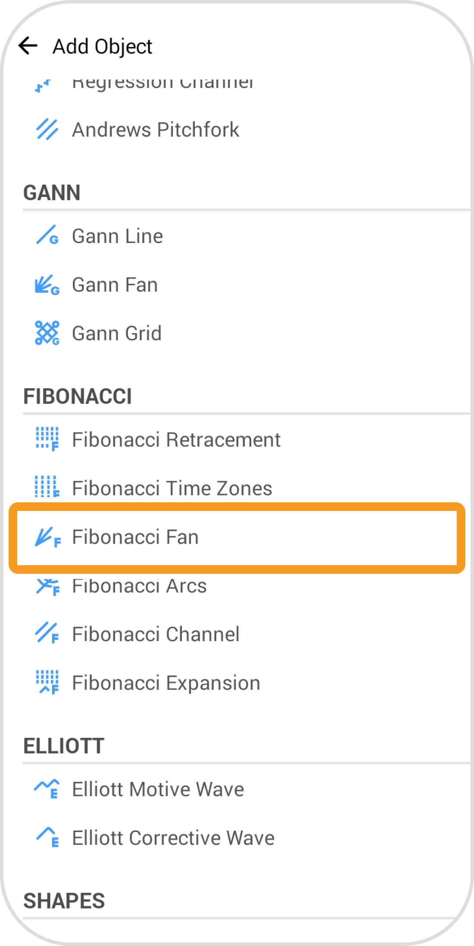Screen dimensions: 474x946
Task: Click the Elliott Motive Wave icon
Action: (x=47, y=789)
